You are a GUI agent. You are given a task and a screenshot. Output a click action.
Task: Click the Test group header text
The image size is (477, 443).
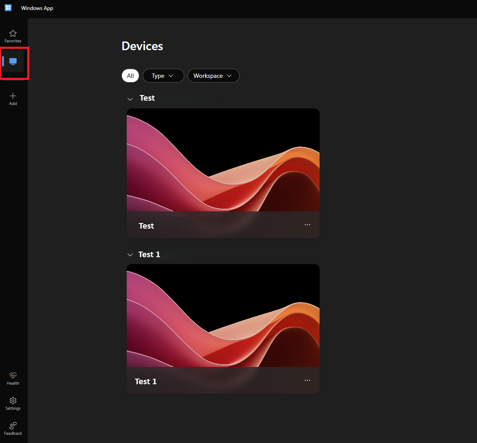click(147, 98)
